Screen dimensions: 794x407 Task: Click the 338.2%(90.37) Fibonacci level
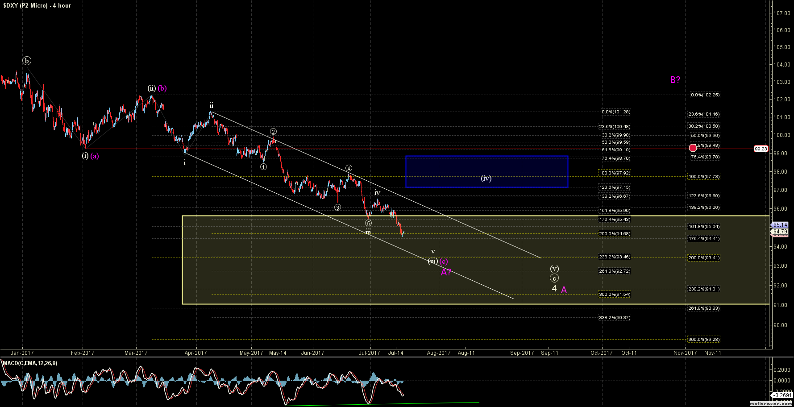tap(615, 317)
